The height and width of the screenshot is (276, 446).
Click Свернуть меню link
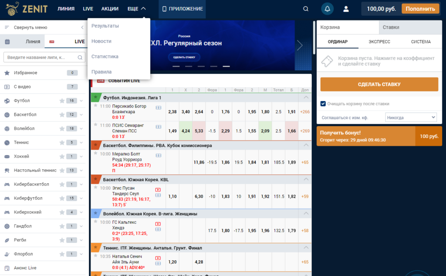click(x=30, y=27)
